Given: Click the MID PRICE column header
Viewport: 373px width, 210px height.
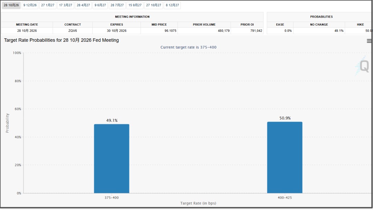Looking at the screenshot, I should coord(159,25).
